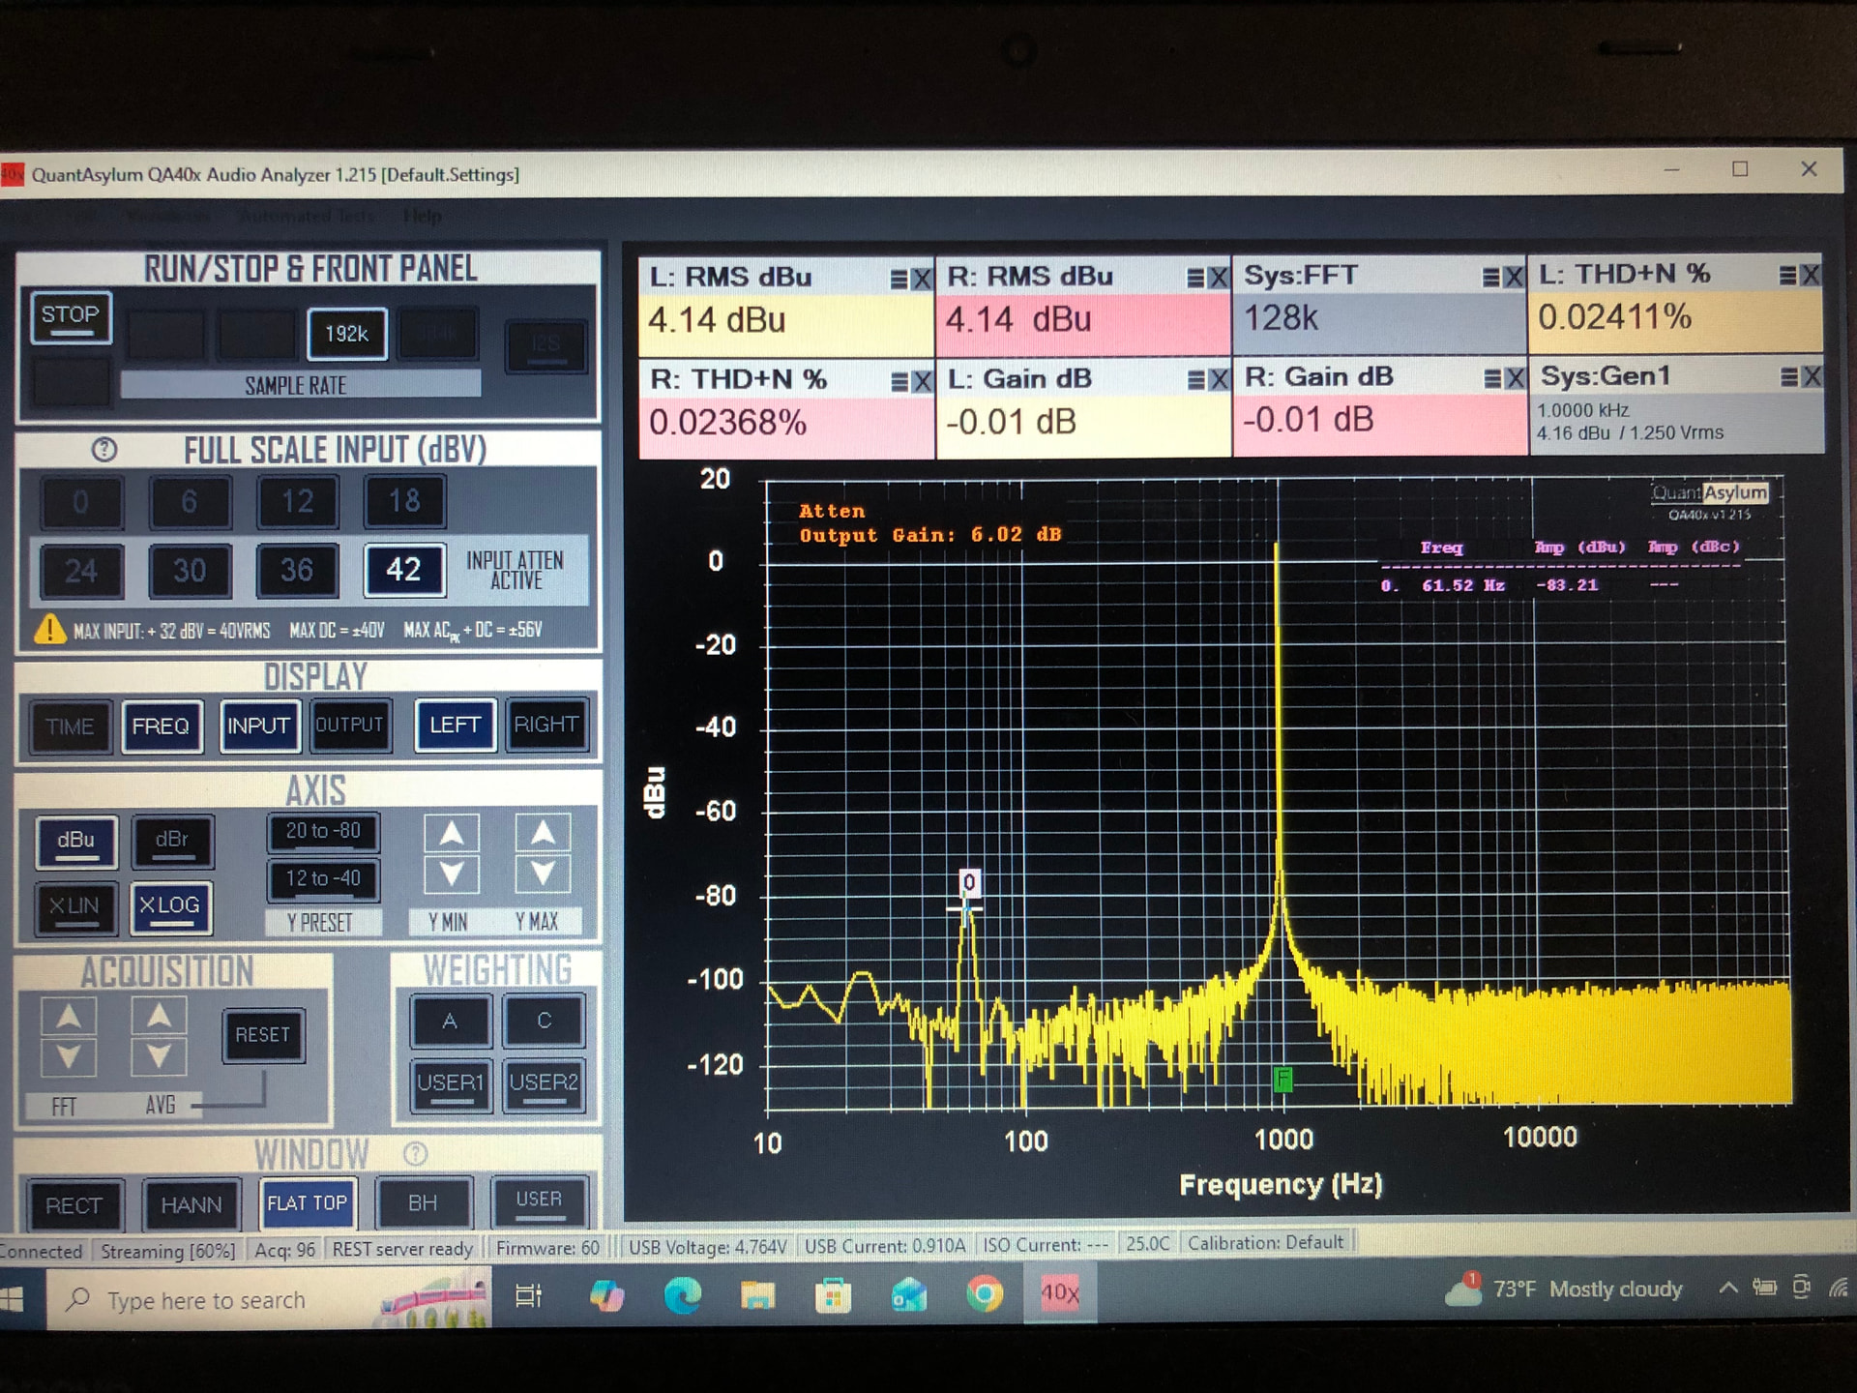
Task: Increase FFT size with up arrow
Action: 69,1016
